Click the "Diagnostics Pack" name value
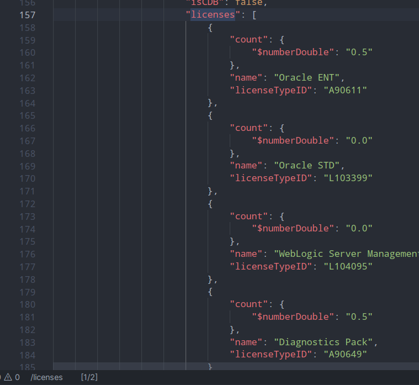 click(x=323, y=342)
